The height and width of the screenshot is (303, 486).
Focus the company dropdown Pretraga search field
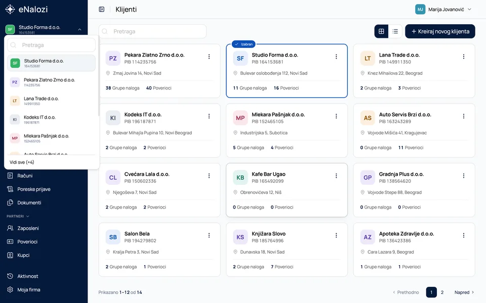(51, 45)
